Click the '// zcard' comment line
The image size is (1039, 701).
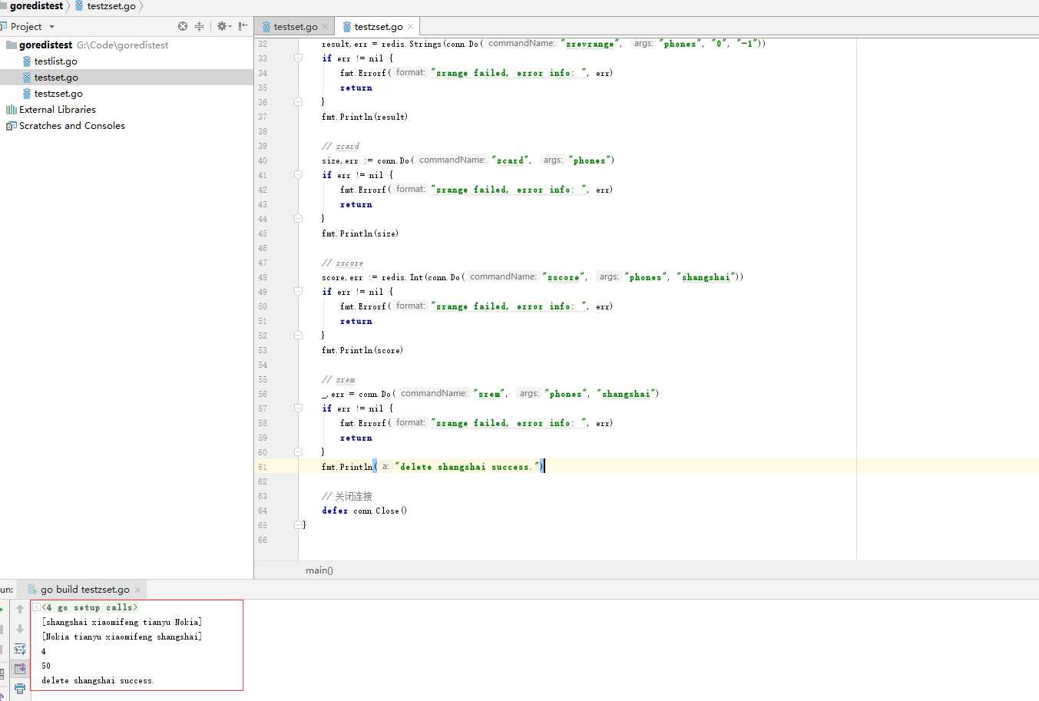point(340,146)
